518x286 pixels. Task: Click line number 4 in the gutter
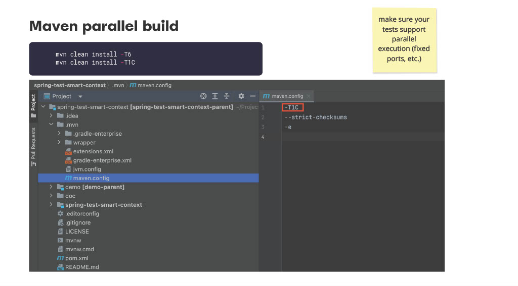pos(263,137)
